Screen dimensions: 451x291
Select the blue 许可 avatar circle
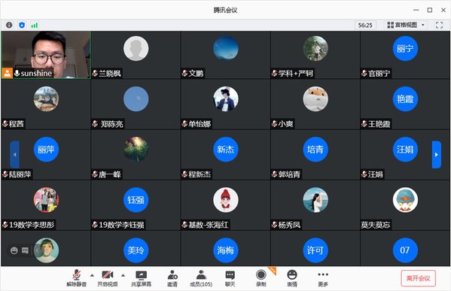pos(315,250)
